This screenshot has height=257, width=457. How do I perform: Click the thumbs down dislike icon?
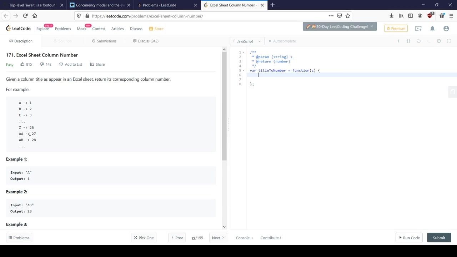[42, 64]
